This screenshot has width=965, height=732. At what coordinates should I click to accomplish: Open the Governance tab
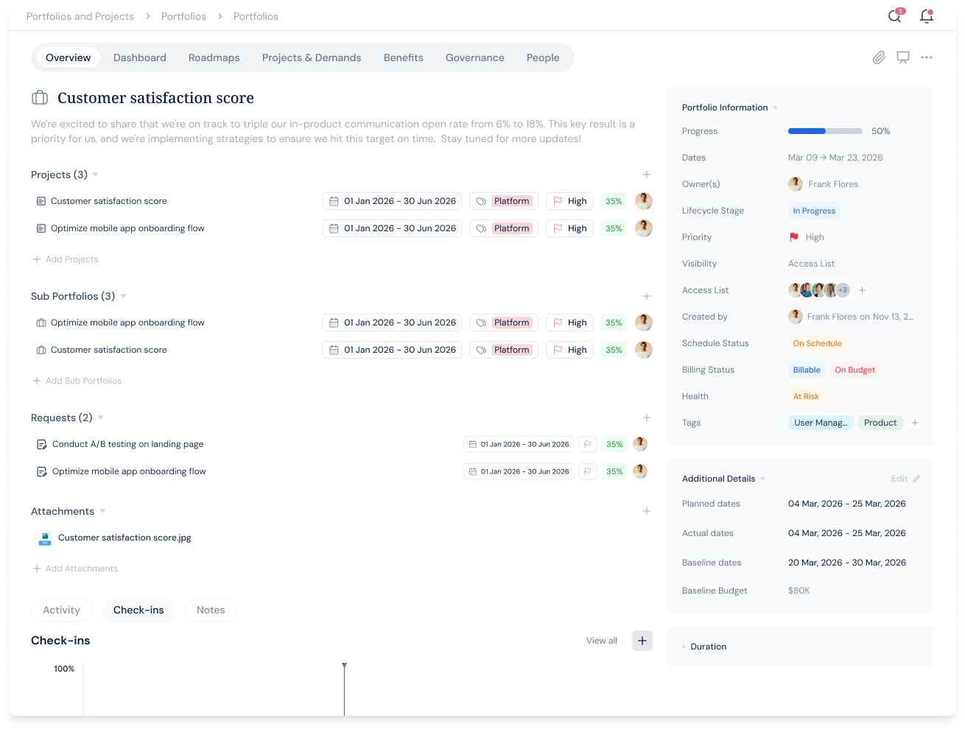click(475, 57)
